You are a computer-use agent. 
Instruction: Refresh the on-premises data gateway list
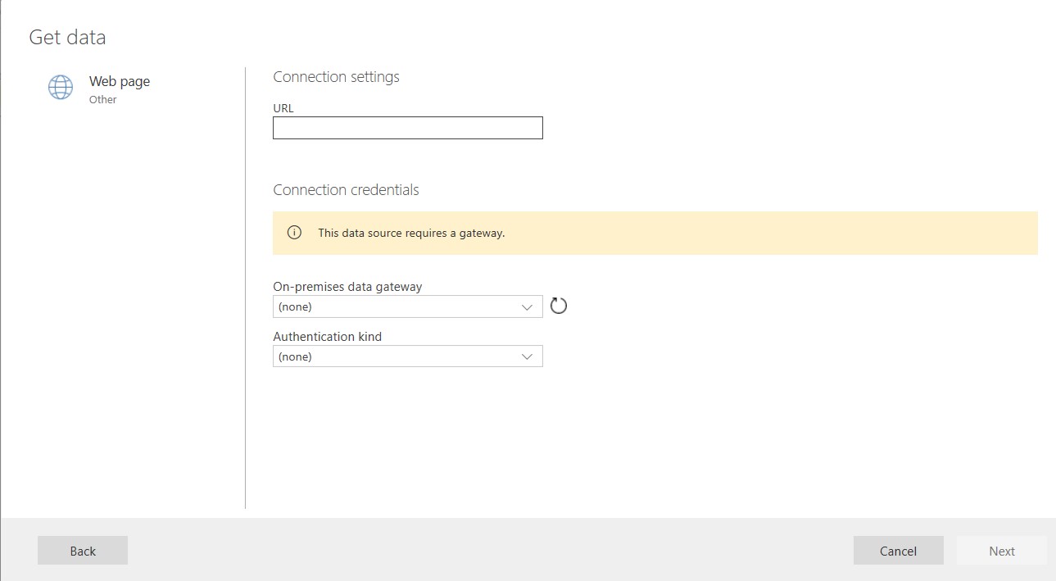[559, 306]
